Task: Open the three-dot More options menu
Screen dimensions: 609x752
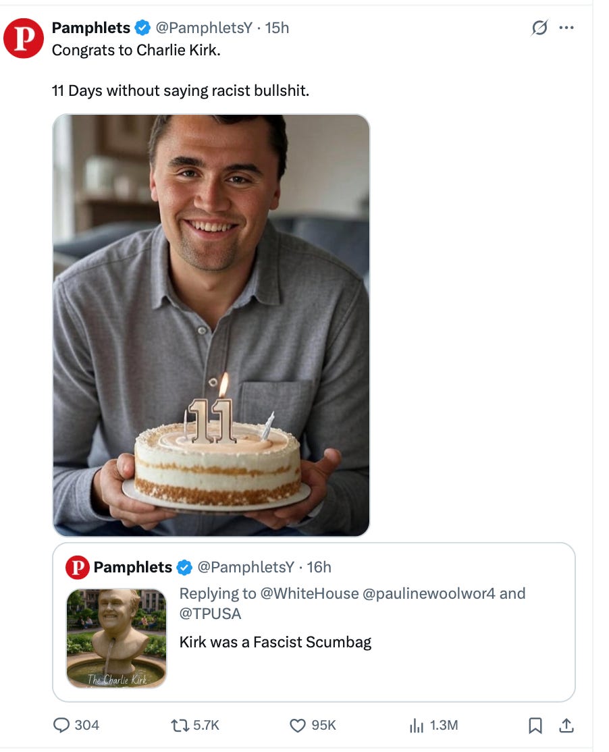Action: click(x=566, y=28)
